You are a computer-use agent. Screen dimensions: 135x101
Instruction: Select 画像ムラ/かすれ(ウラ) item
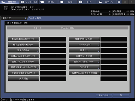pyautogui.click(x=24, y=62)
